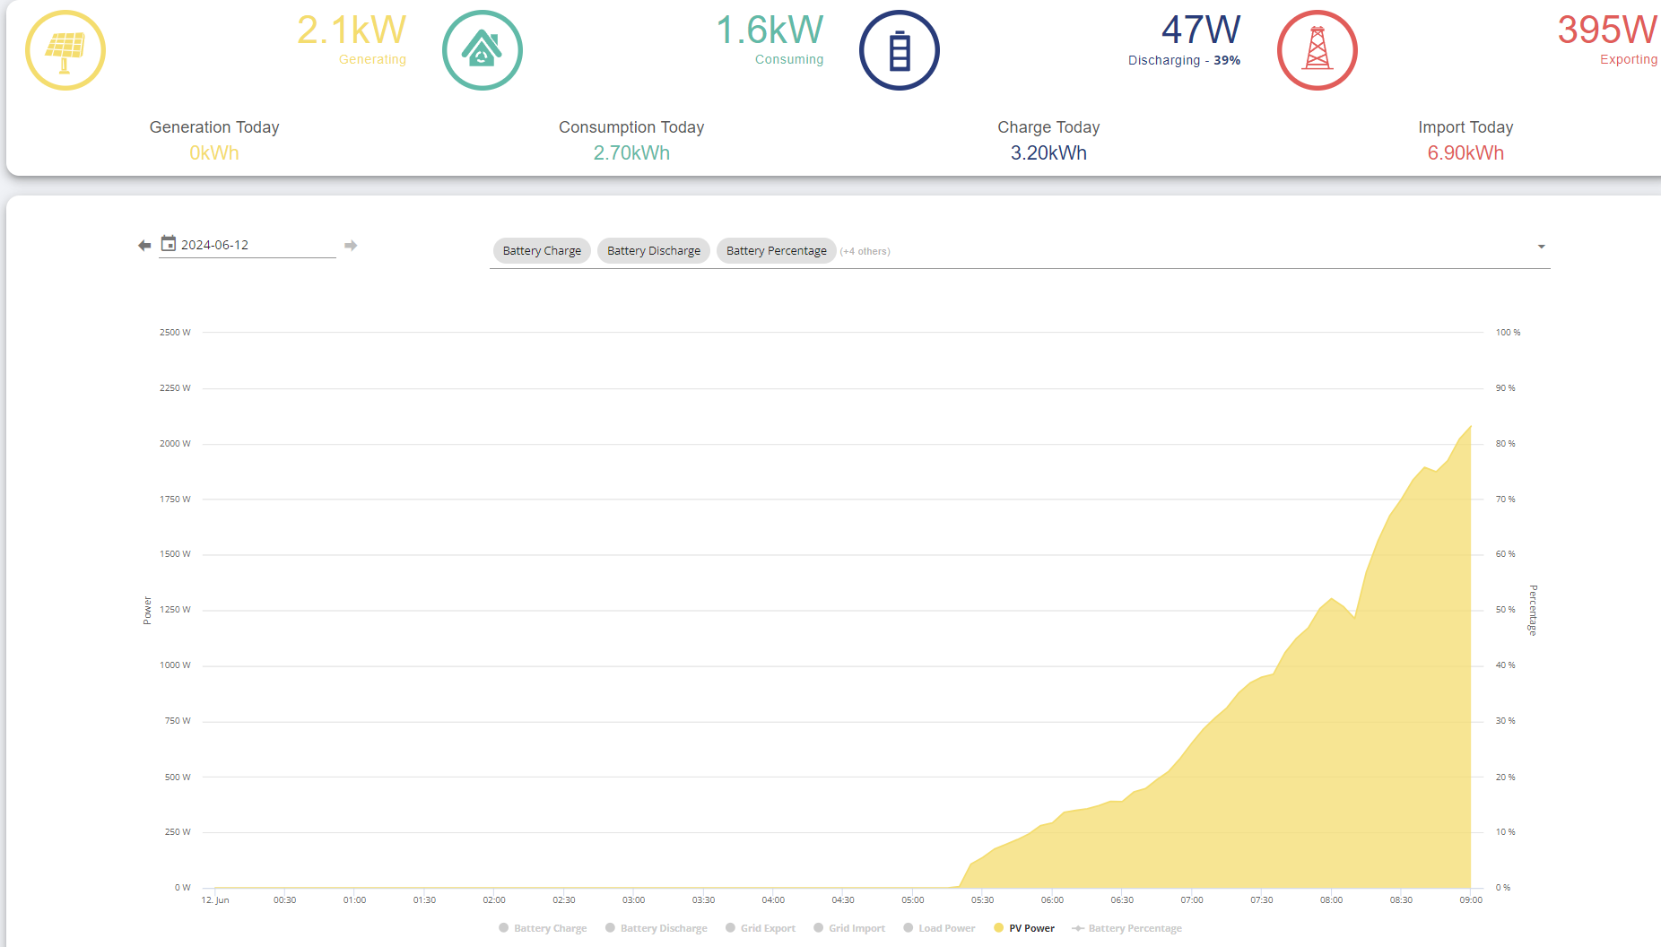Click the Generation Today 0kWh value
The width and height of the screenshot is (1661, 947).
[x=214, y=153]
